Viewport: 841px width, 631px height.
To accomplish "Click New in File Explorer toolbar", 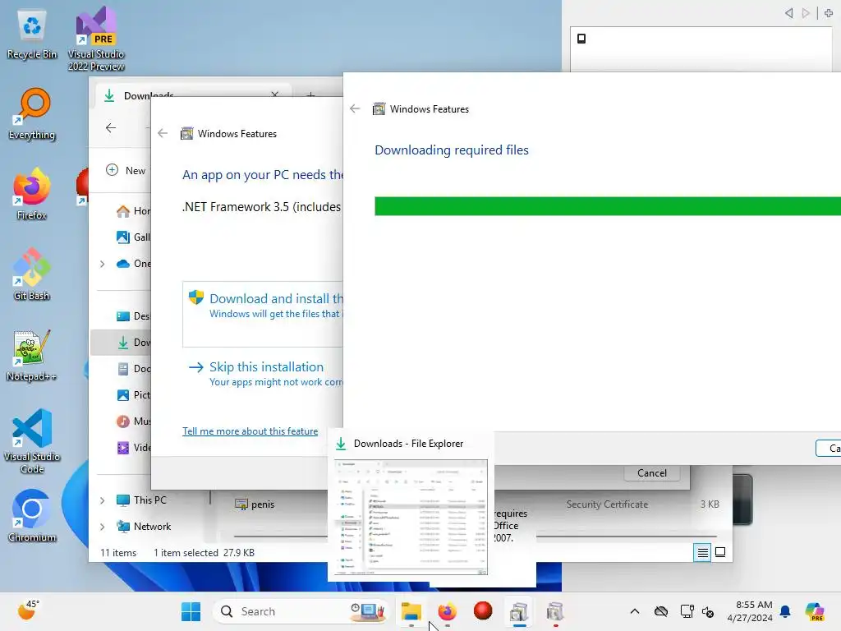I will click(x=126, y=171).
